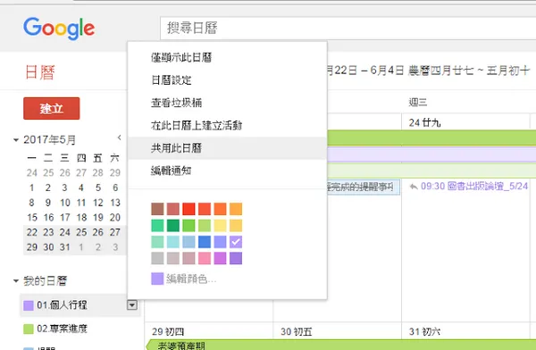Click the 02.專案進度 calendar name
The image size is (536, 350).
pyautogui.click(x=62, y=329)
